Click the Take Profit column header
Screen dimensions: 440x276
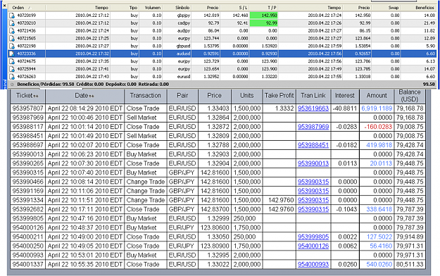click(279, 96)
